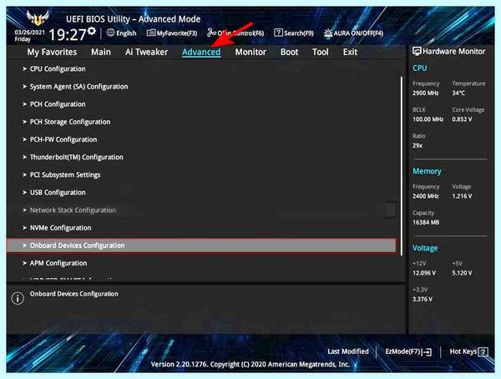Click the TUF logo emblem
Viewport: 501px width, 379px height.
(38, 18)
